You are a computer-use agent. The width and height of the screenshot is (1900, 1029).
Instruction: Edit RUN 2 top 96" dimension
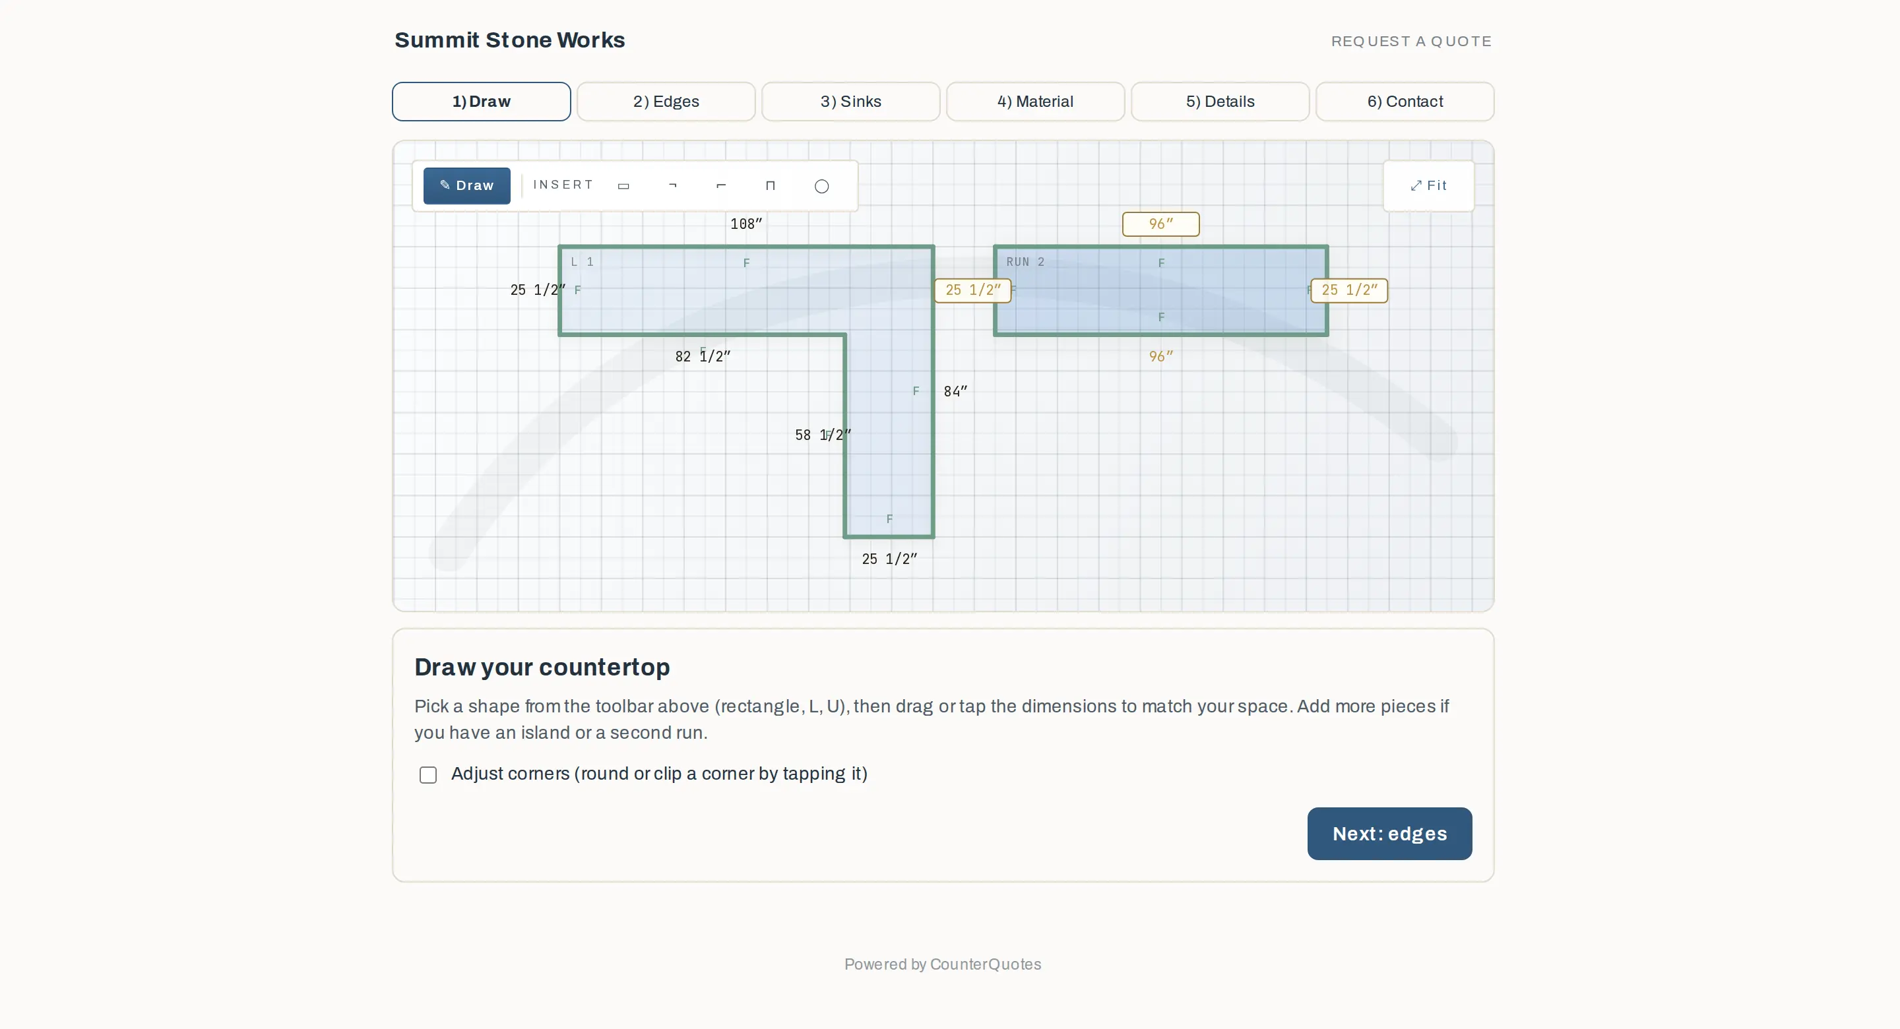coord(1160,224)
